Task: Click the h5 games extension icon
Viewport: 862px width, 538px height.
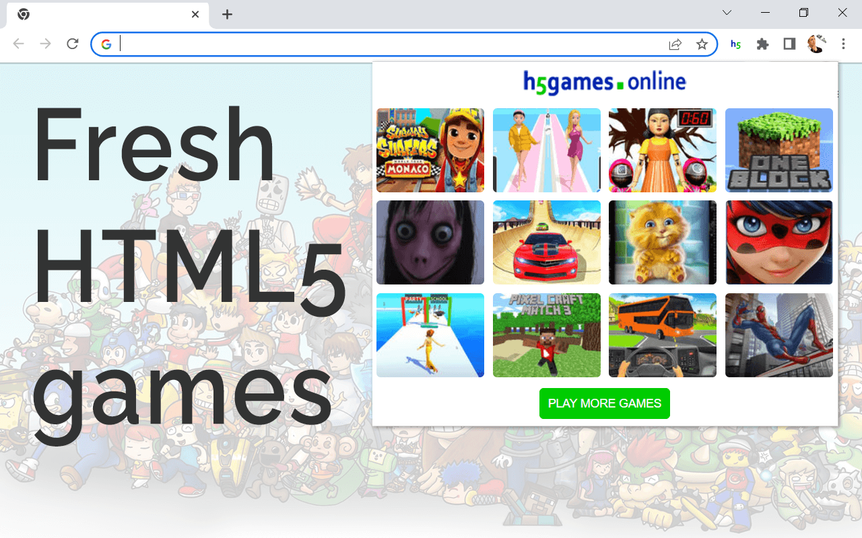Action: tap(735, 44)
